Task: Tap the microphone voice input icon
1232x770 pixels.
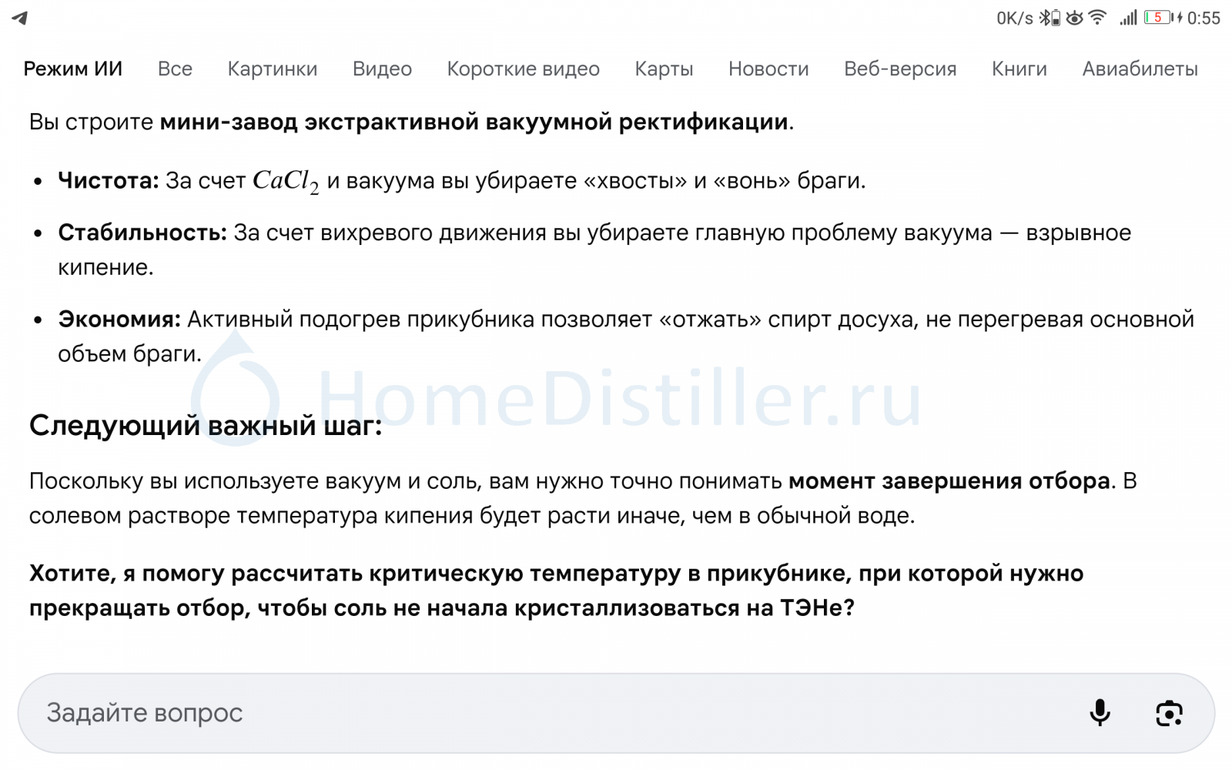Action: 1100,713
